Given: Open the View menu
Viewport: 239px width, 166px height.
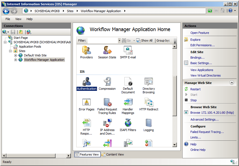Looking at the screenshot, I should point(18,19).
